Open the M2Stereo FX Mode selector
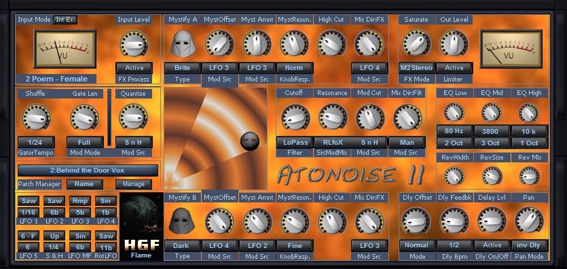The width and height of the screenshot is (567, 269). (416, 68)
